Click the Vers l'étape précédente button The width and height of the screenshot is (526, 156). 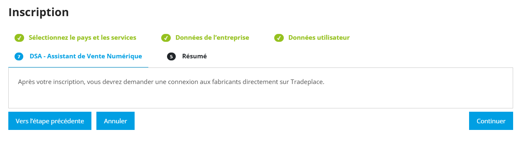pyautogui.click(x=50, y=121)
